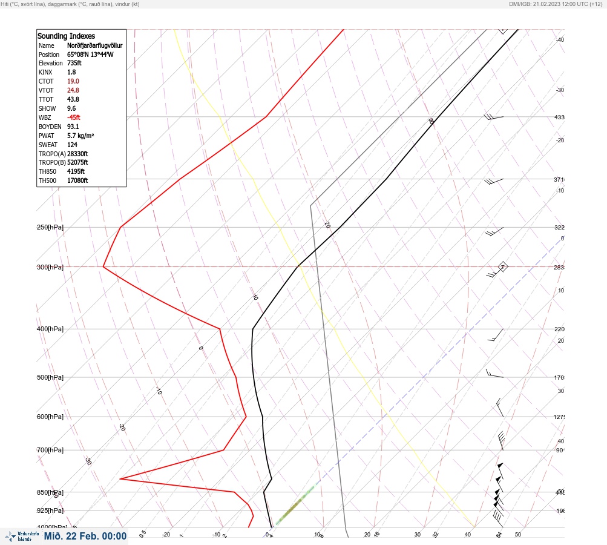Click the TH850 value 4195ft
The height and width of the screenshot is (545, 607).
(76, 171)
